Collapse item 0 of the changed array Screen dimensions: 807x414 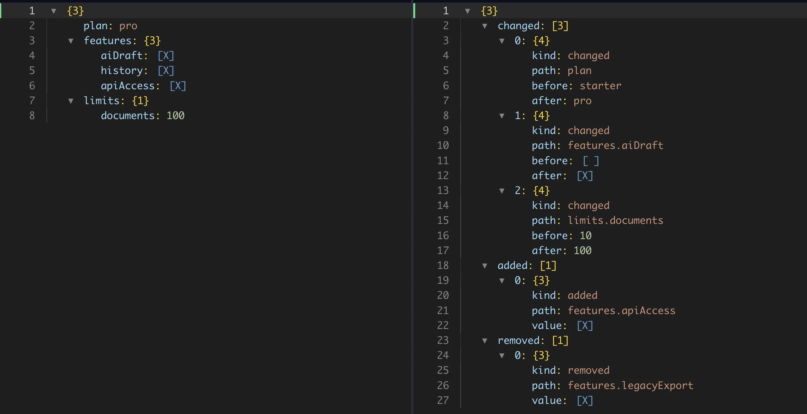502,41
